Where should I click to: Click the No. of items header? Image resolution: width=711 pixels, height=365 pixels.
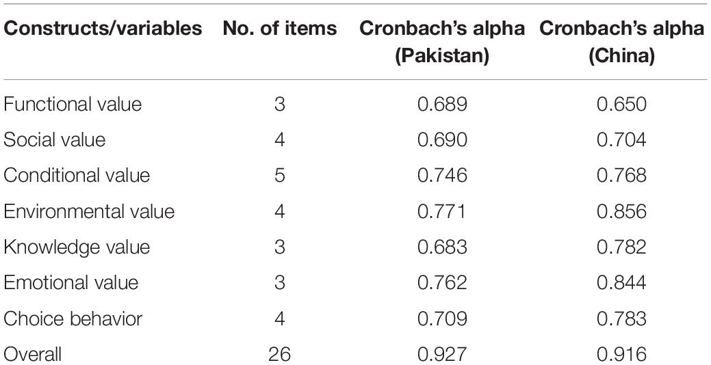point(280,29)
